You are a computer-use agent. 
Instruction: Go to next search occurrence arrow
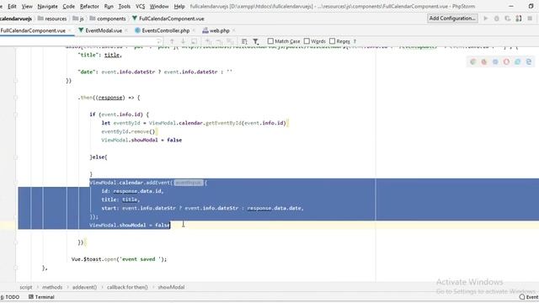[x=183, y=41]
